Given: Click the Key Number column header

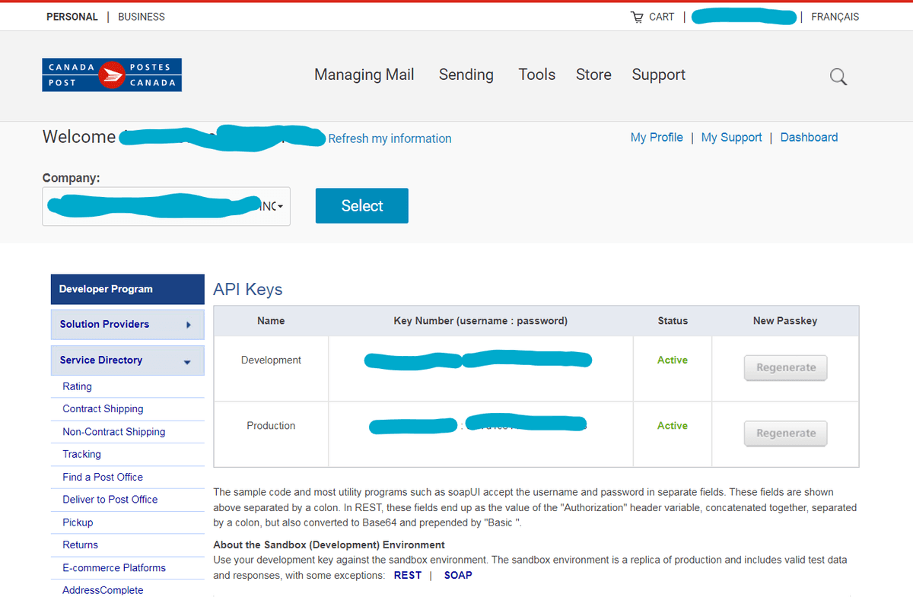Looking at the screenshot, I should (481, 321).
